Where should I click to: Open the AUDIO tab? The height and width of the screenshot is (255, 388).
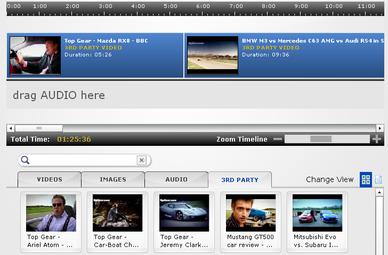tap(176, 179)
